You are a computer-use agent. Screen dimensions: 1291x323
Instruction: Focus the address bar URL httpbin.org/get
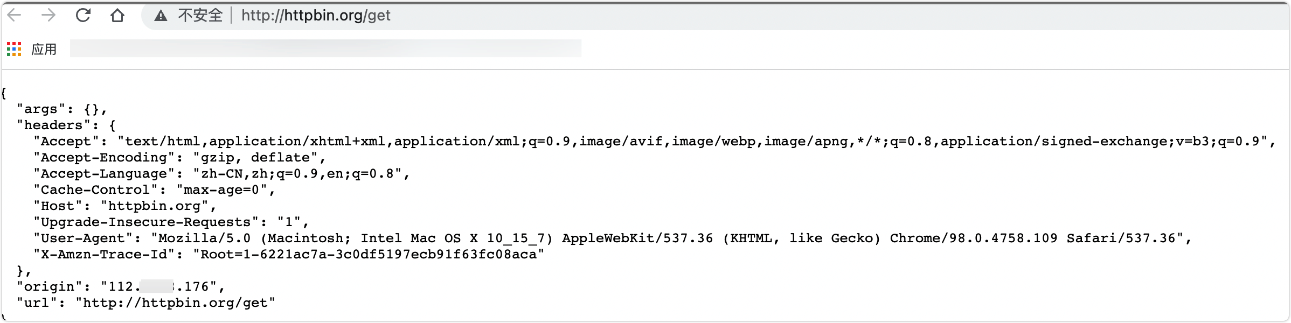click(316, 16)
